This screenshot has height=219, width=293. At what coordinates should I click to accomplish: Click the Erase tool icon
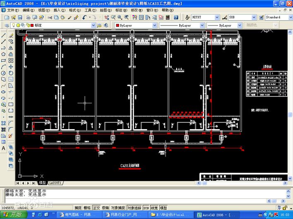[x=11, y=35]
